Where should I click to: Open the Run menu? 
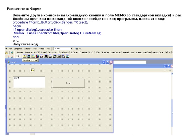pos(11,49)
